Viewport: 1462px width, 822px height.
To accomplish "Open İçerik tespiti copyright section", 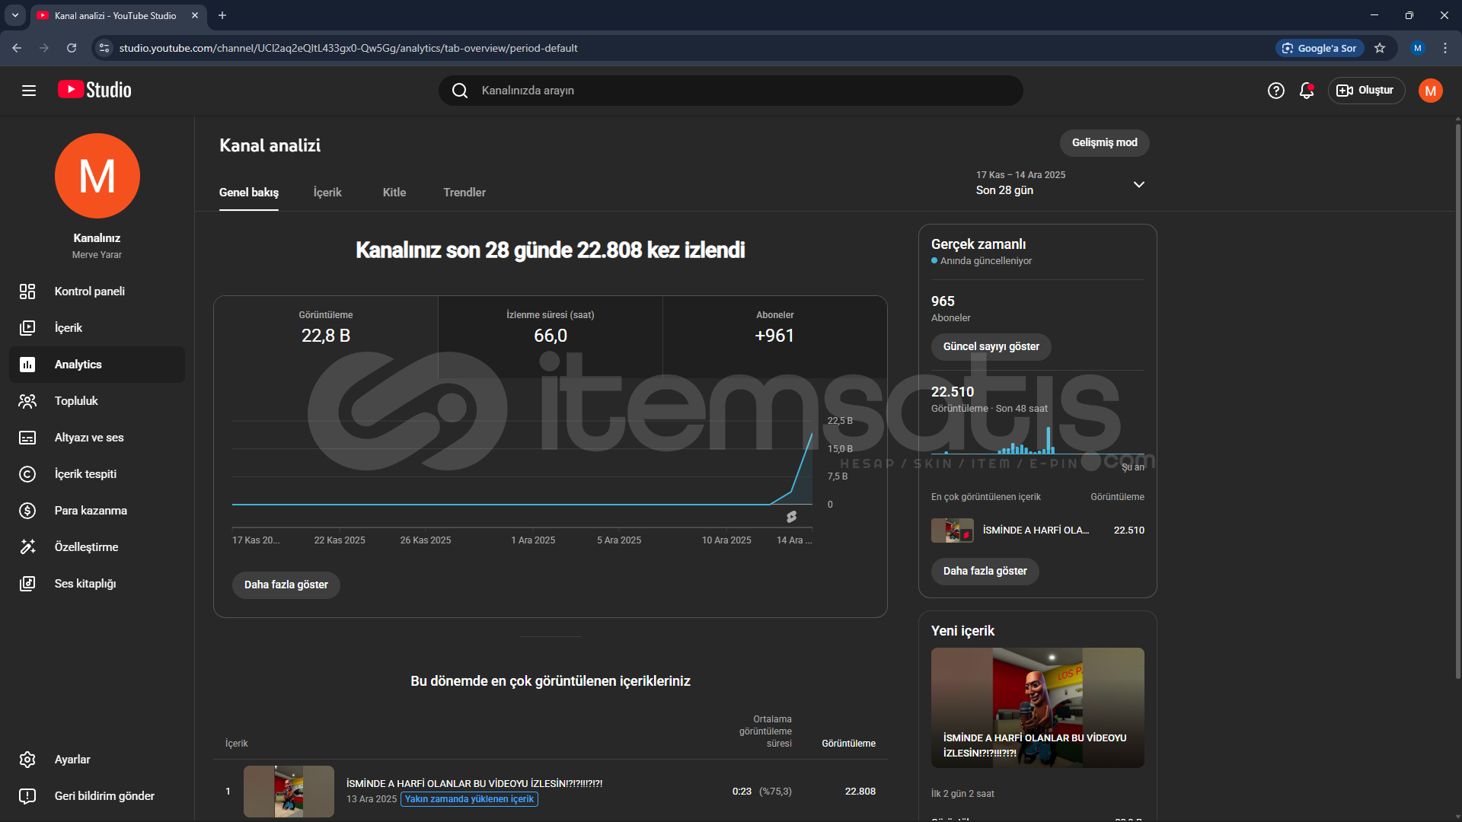I will tap(85, 474).
